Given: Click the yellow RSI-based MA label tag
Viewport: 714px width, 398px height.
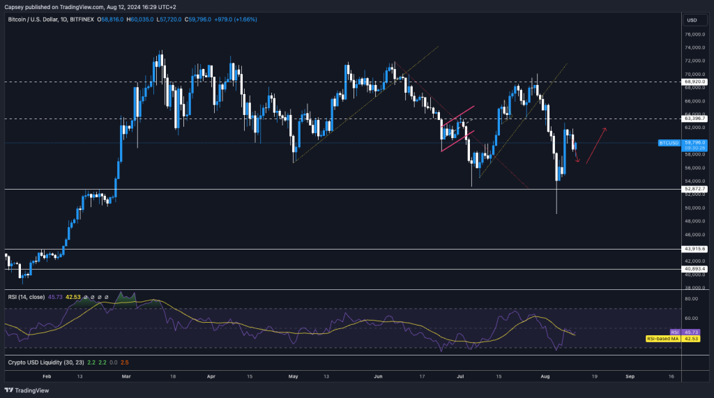Looking at the screenshot, I should [x=662, y=338].
